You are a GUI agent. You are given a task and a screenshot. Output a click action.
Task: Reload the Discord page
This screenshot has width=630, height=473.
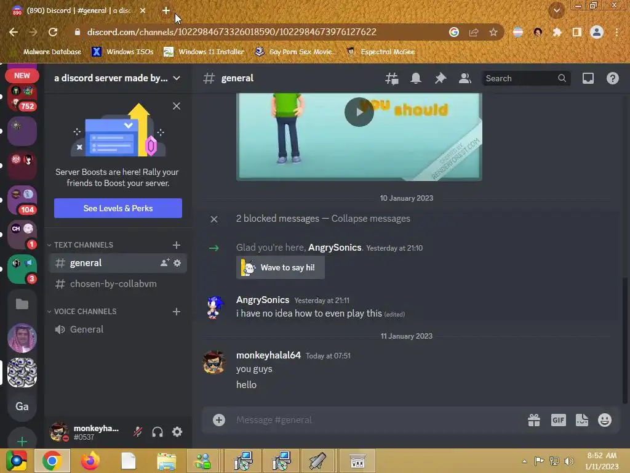click(x=53, y=32)
